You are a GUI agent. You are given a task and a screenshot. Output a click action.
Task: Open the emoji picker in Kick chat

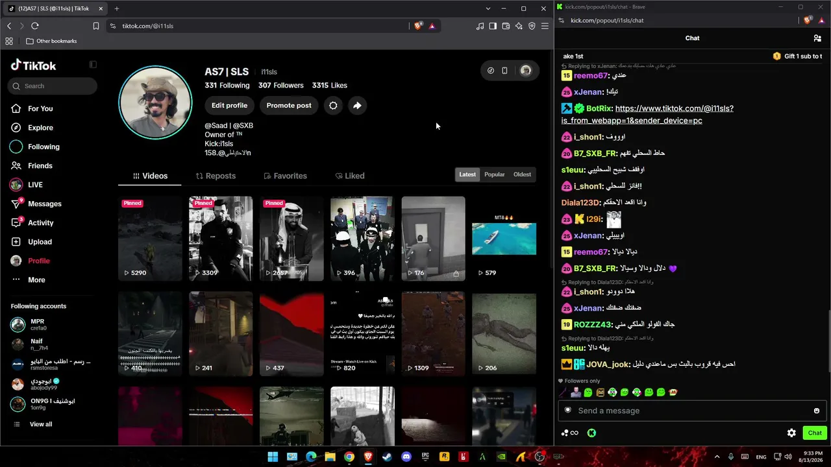[x=817, y=411]
